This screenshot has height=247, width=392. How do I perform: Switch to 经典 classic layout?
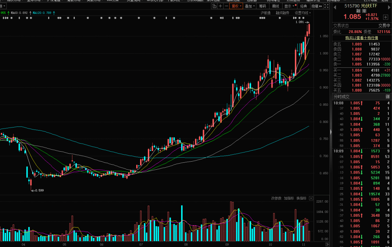[304, 6]
